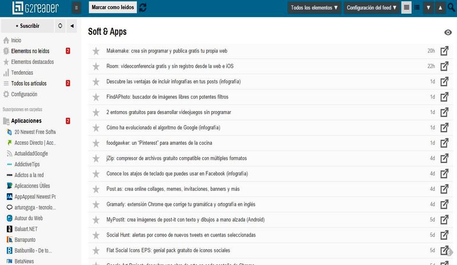The image size is (457, 265).
Task: Open infografías posts article externally
Action: point(444,81)
